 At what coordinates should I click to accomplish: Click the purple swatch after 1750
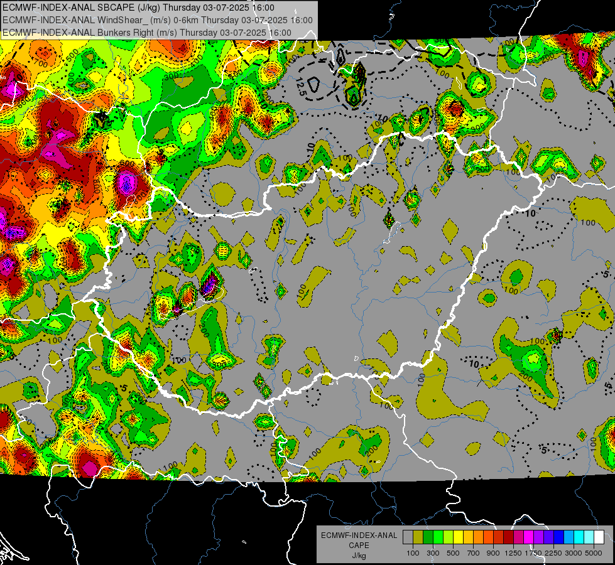tap(538, 537)
